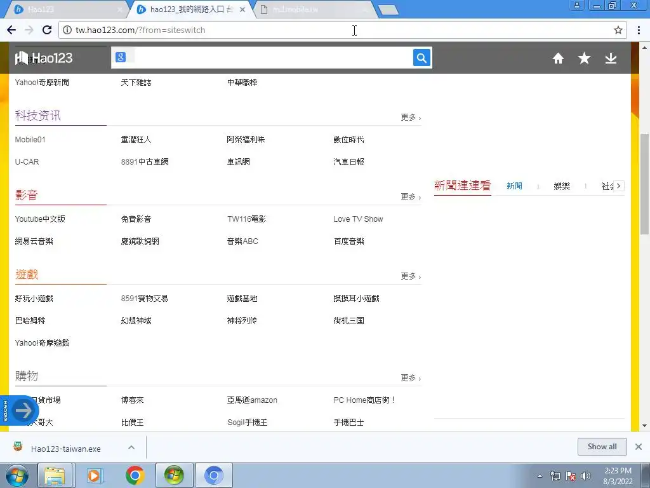Click the star favorites icon in header
This screenshot has width=650, height=488.
(x=584, y=58)
